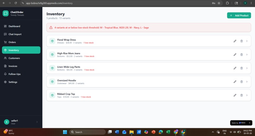Click the Chat2Order logo icon
The height and width of the screenshot is (136, 255).
tap(5, 13)
